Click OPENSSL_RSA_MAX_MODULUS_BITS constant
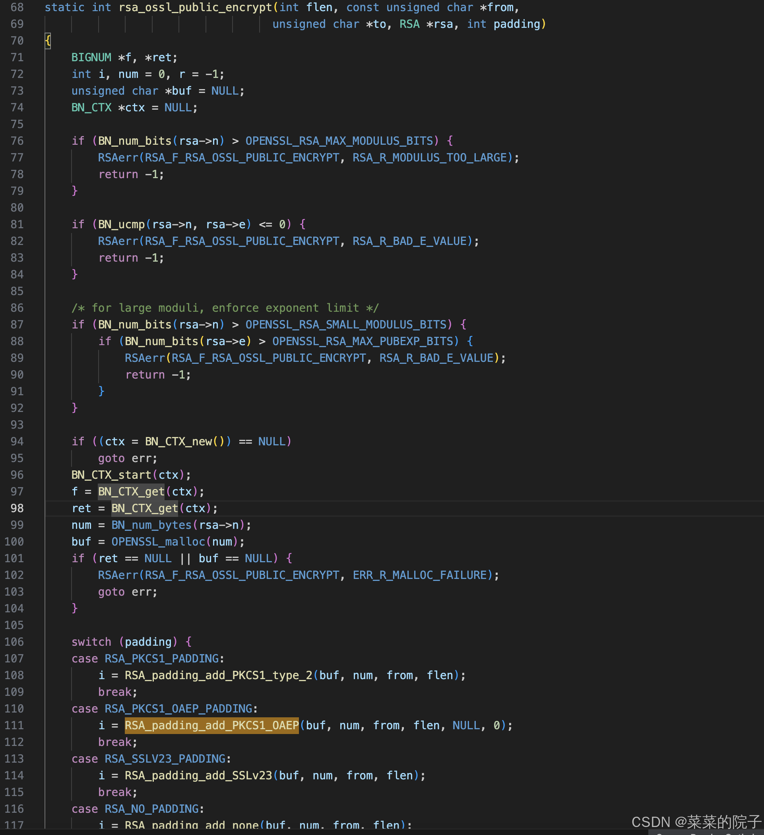This screenshot has height=835, width=764. click(339, 141)
